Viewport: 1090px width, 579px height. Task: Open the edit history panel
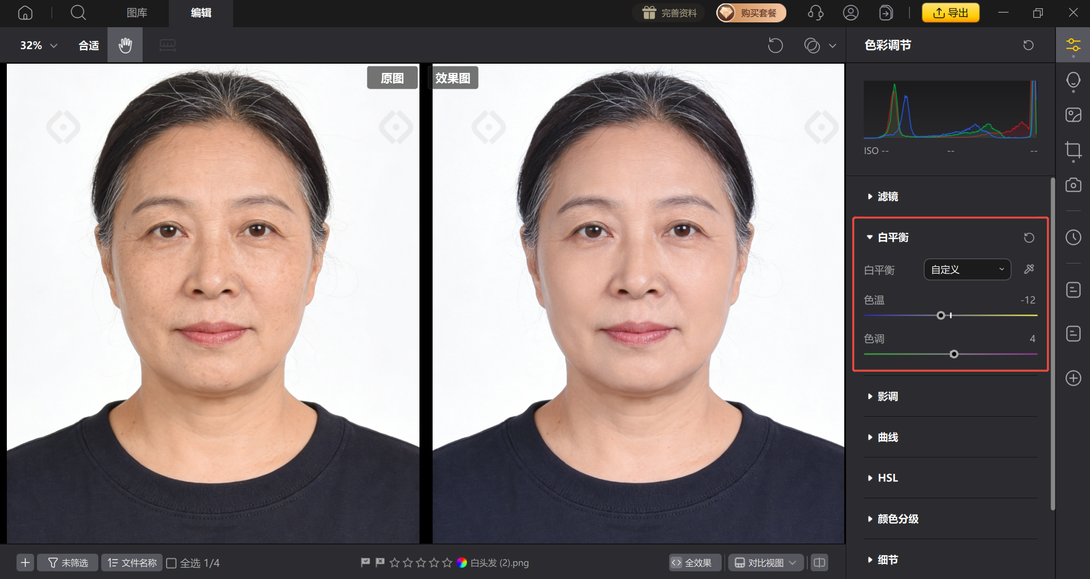coord(1072,237)
